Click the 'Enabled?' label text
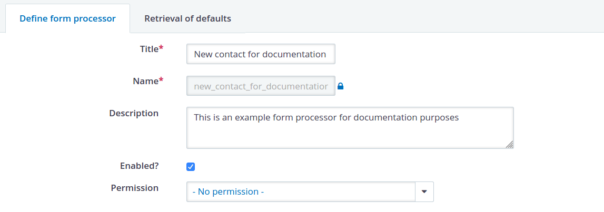 click(x=140, y=166)
